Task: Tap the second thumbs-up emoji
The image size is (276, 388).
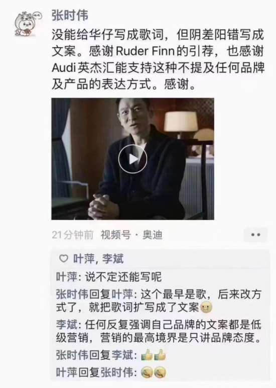Action: pos(160,355)
